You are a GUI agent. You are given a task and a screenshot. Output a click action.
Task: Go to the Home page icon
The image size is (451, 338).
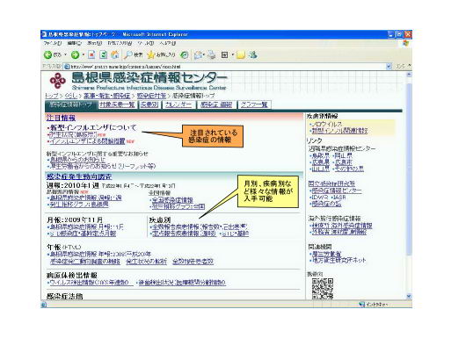(115, 54)
